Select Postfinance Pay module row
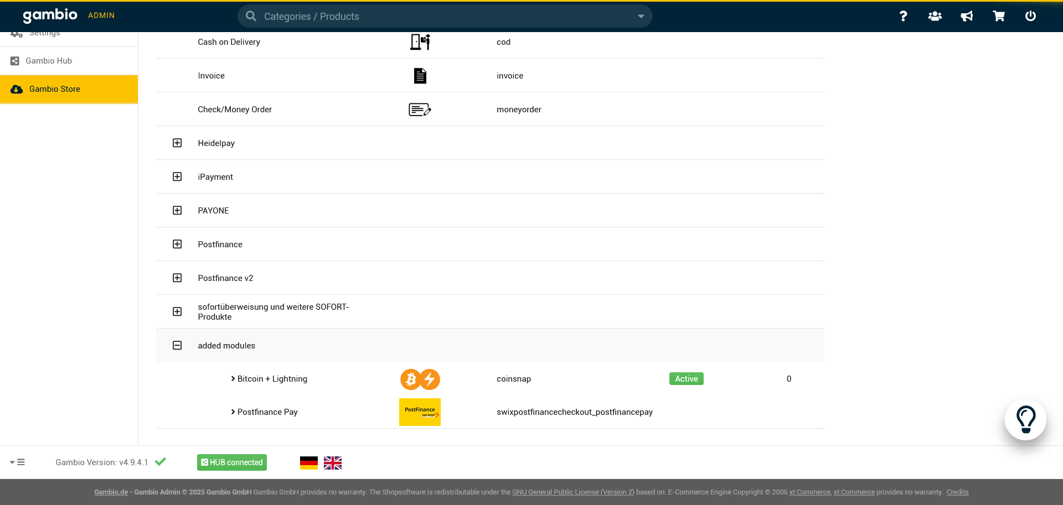The width and height of the screenshot is (1063, 505). (490, 412)
